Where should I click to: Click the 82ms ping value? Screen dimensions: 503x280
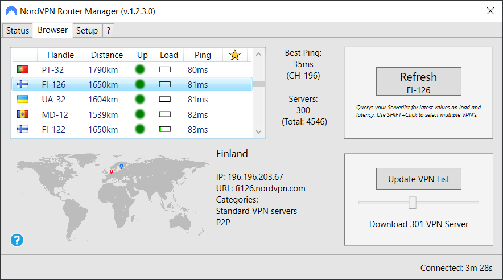[x=197, y=114]
